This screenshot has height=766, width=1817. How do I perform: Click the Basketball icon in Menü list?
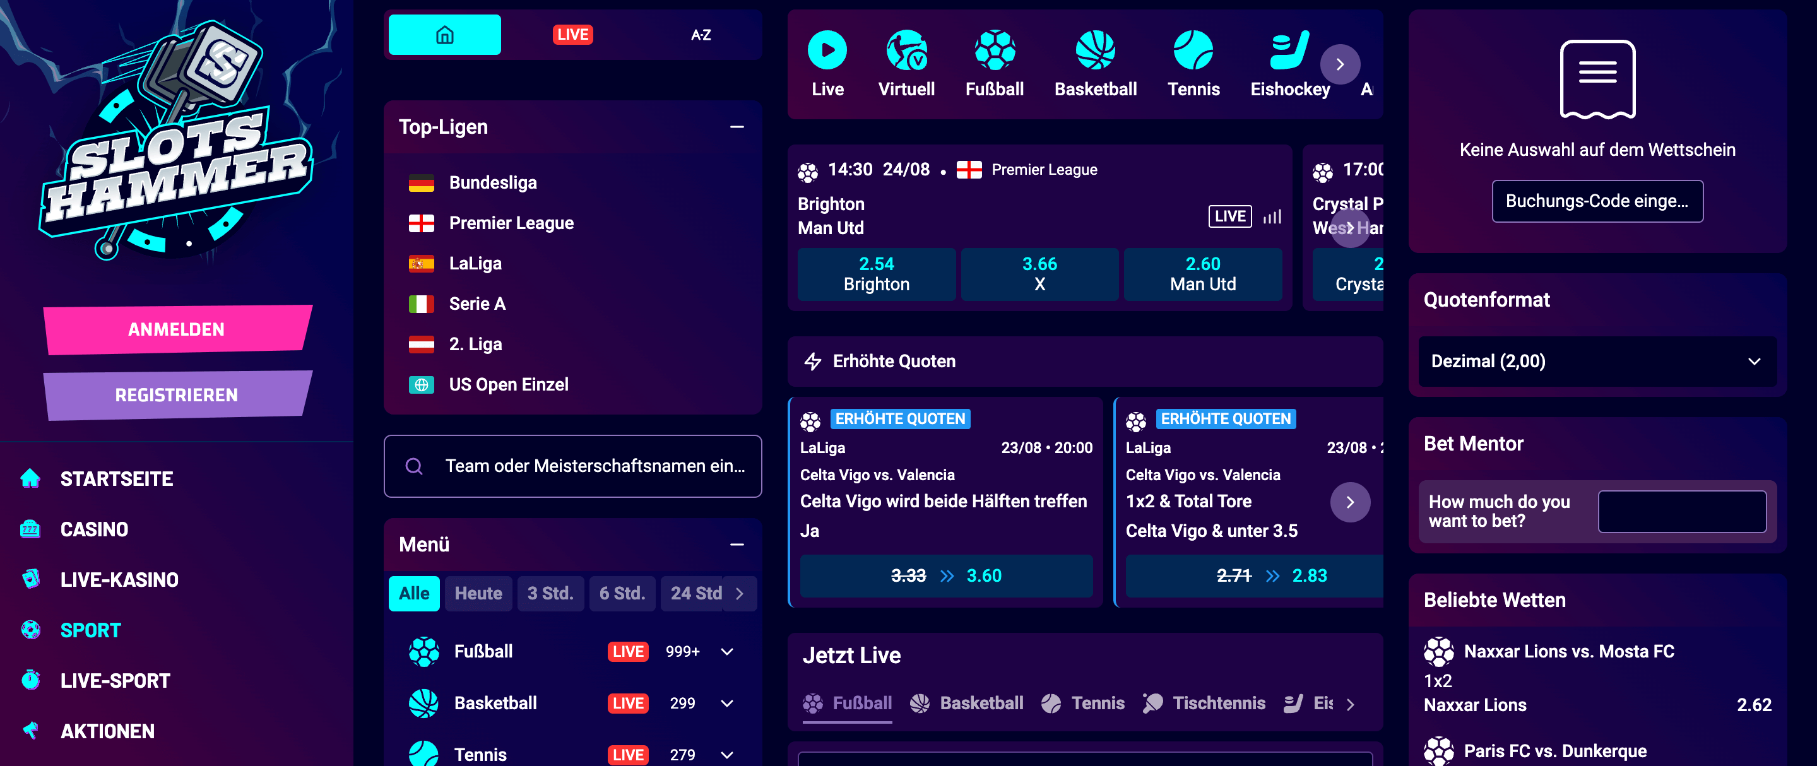point(424,704)
